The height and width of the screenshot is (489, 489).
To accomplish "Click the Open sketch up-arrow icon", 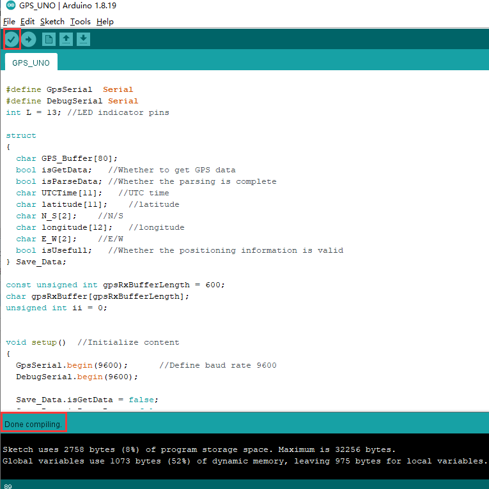I will [66, 40].
